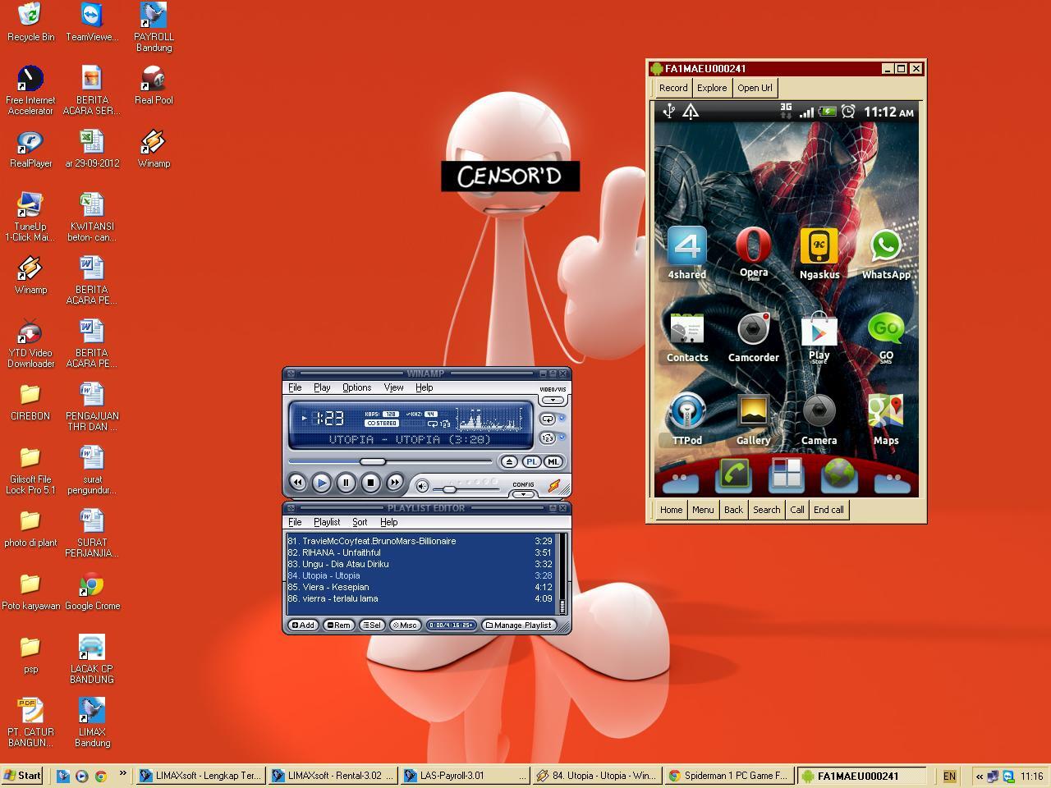Viewport: 1051px width, 788px height.
Task: Open the Sort menu in Playlist Editor
Action: [360, 522]
